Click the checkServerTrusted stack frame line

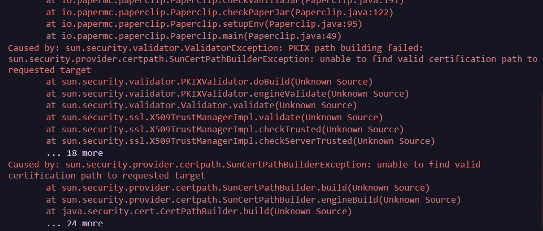point(240,141)
